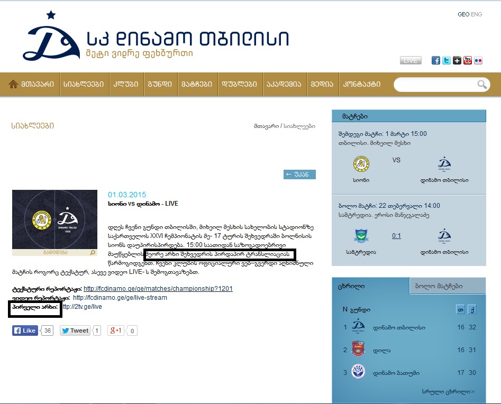This screenshot has width=501, height=404.
Task: Open the Twitter social icon
Action: [x=447, y=60]
